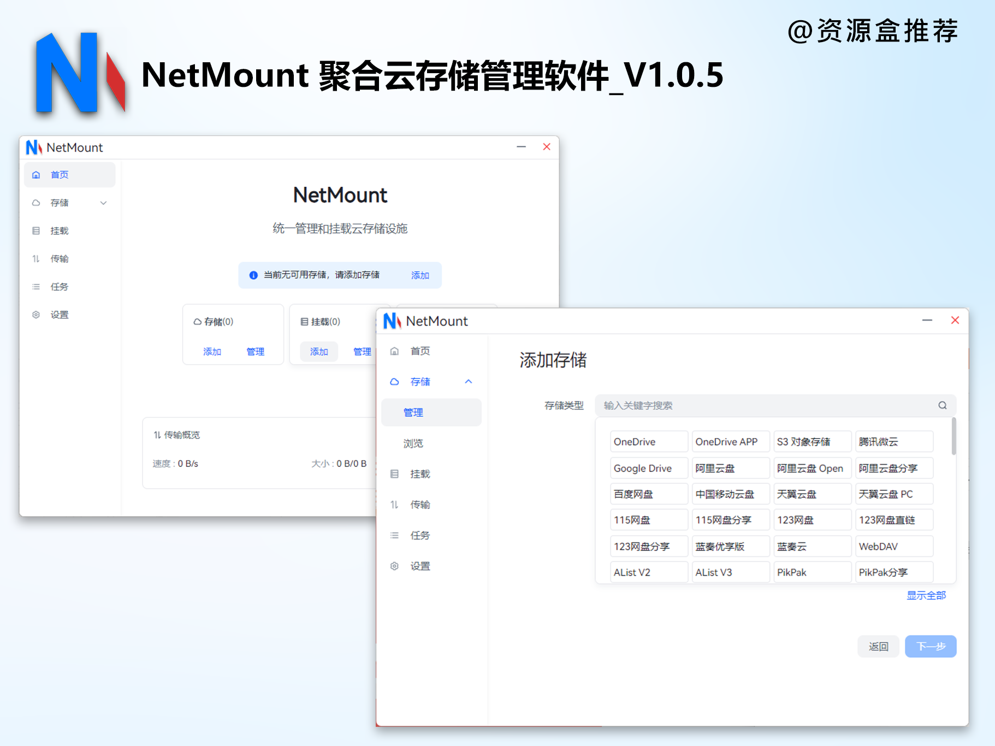Screen dimensions: 995x746
Task: Minimize the back NetMount window
Action: click(522, 147)
